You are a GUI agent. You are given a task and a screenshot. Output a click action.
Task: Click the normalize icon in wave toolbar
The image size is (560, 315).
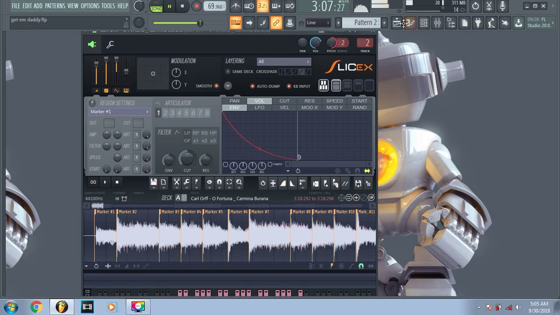pyautogui.click(x=273, y=183)
